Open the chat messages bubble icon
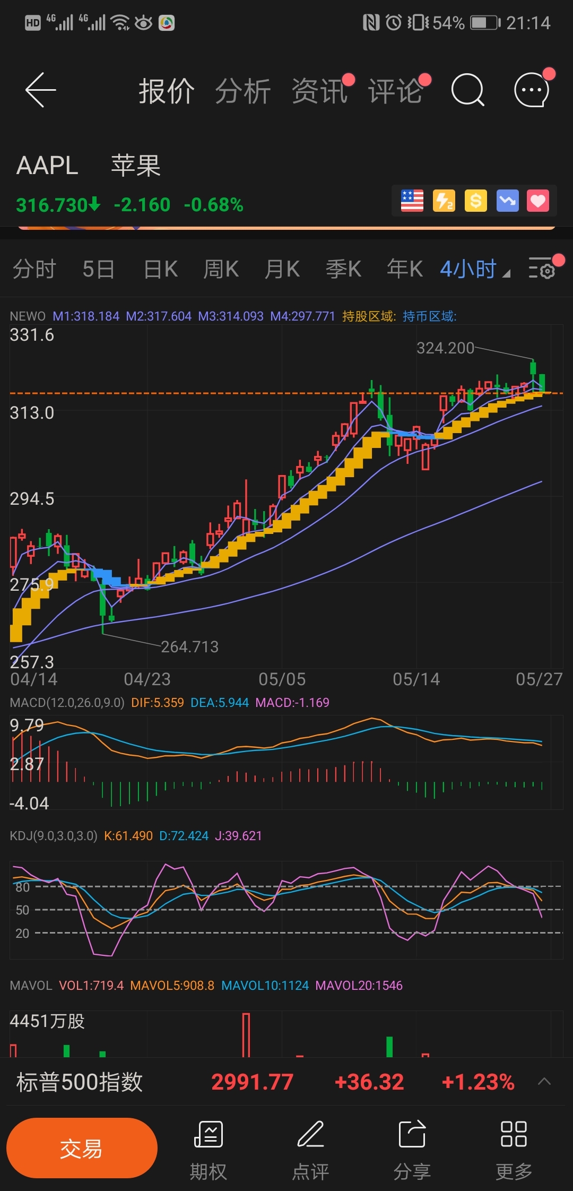 (x=532, y=90)
